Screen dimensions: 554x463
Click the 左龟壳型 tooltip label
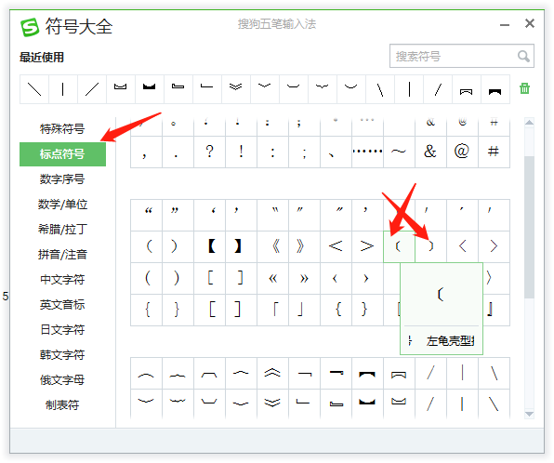[x=450, y=340]
